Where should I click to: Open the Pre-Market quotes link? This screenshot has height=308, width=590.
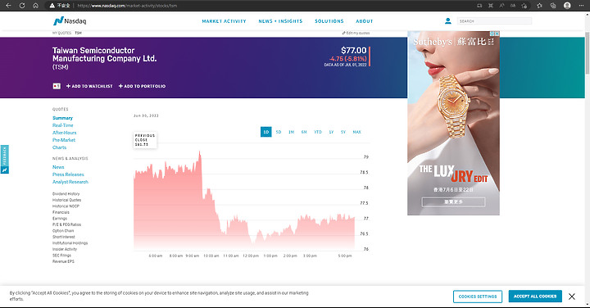[x=64, y=140]
